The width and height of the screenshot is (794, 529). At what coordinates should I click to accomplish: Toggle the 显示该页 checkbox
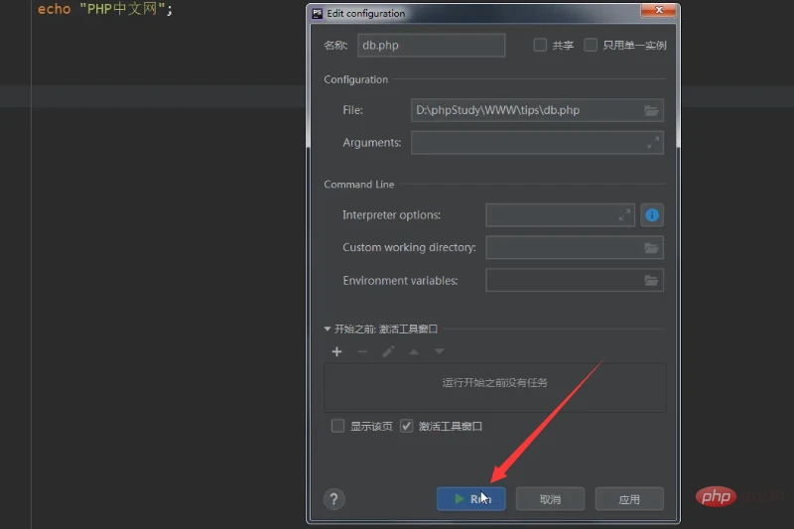[x=337, y=426]
